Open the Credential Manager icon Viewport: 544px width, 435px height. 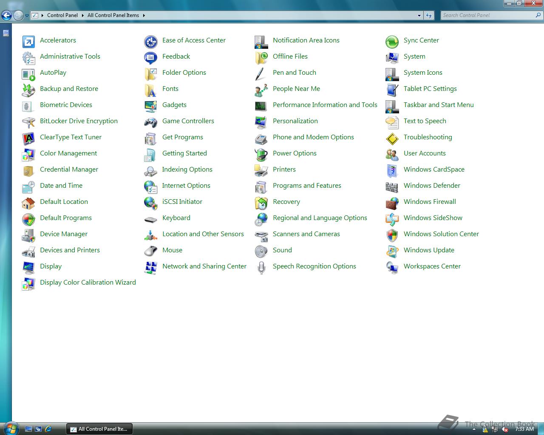(28, 170)
